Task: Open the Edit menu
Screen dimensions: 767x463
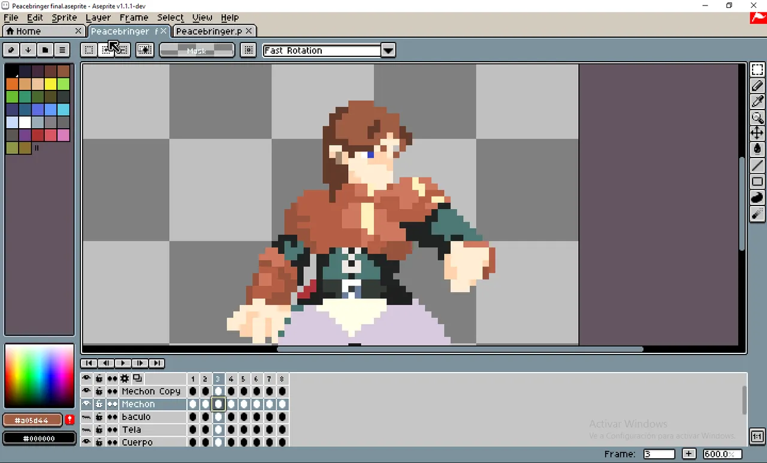Action: 35,17
